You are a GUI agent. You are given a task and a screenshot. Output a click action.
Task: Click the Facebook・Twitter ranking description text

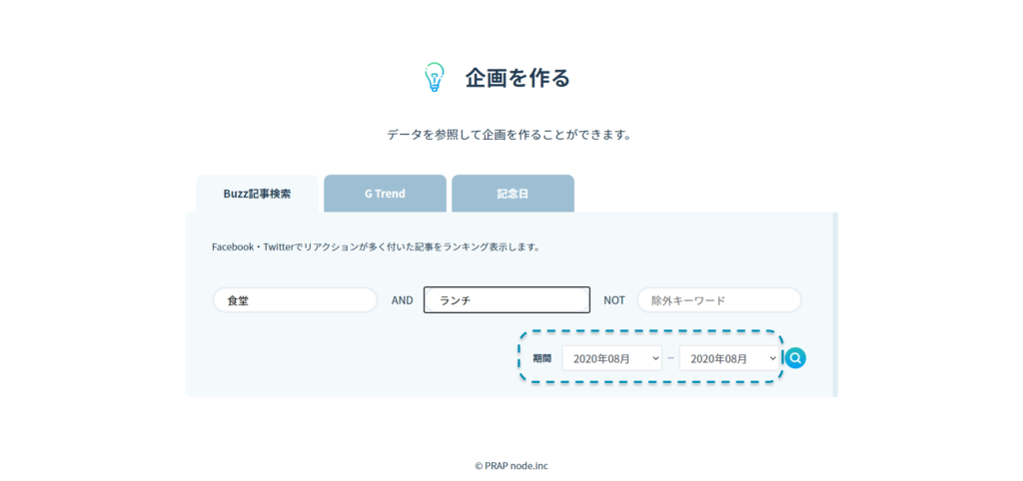click(x=376, y=246)
